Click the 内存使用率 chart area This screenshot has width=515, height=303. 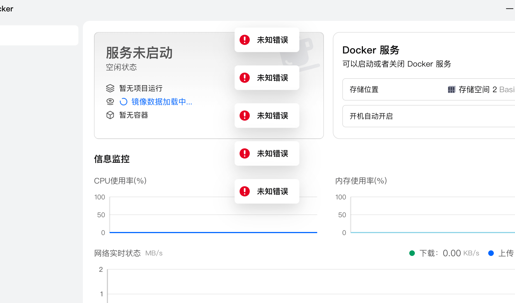pyautogui.click(x=432, y=214)
